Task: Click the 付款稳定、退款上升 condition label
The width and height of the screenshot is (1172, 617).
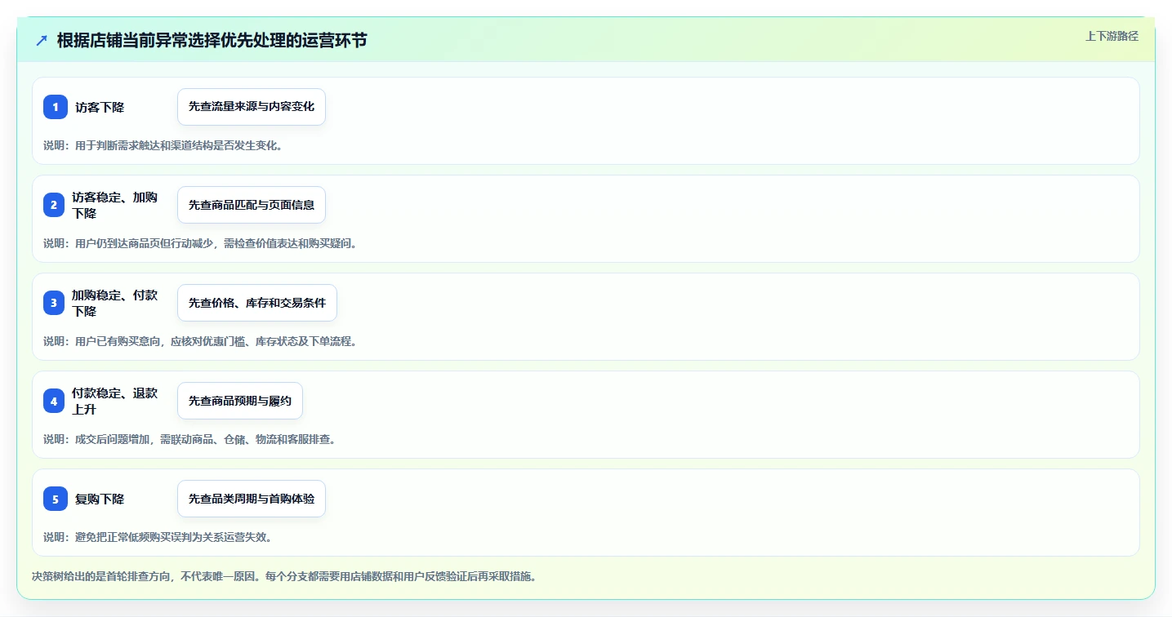Action: 115,401
